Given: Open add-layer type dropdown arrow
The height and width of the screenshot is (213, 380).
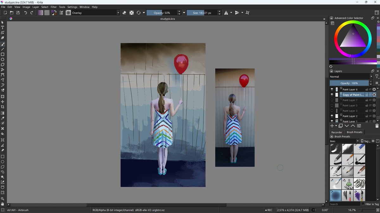Looking at the screenshot, I should (x=336, y=126).
